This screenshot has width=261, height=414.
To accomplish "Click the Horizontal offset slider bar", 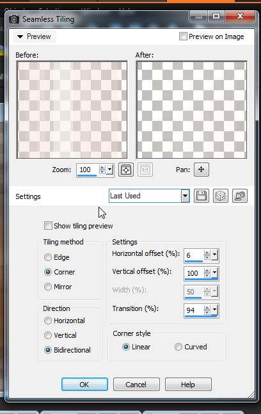I will pyautogui.click(x=194, y=262).
